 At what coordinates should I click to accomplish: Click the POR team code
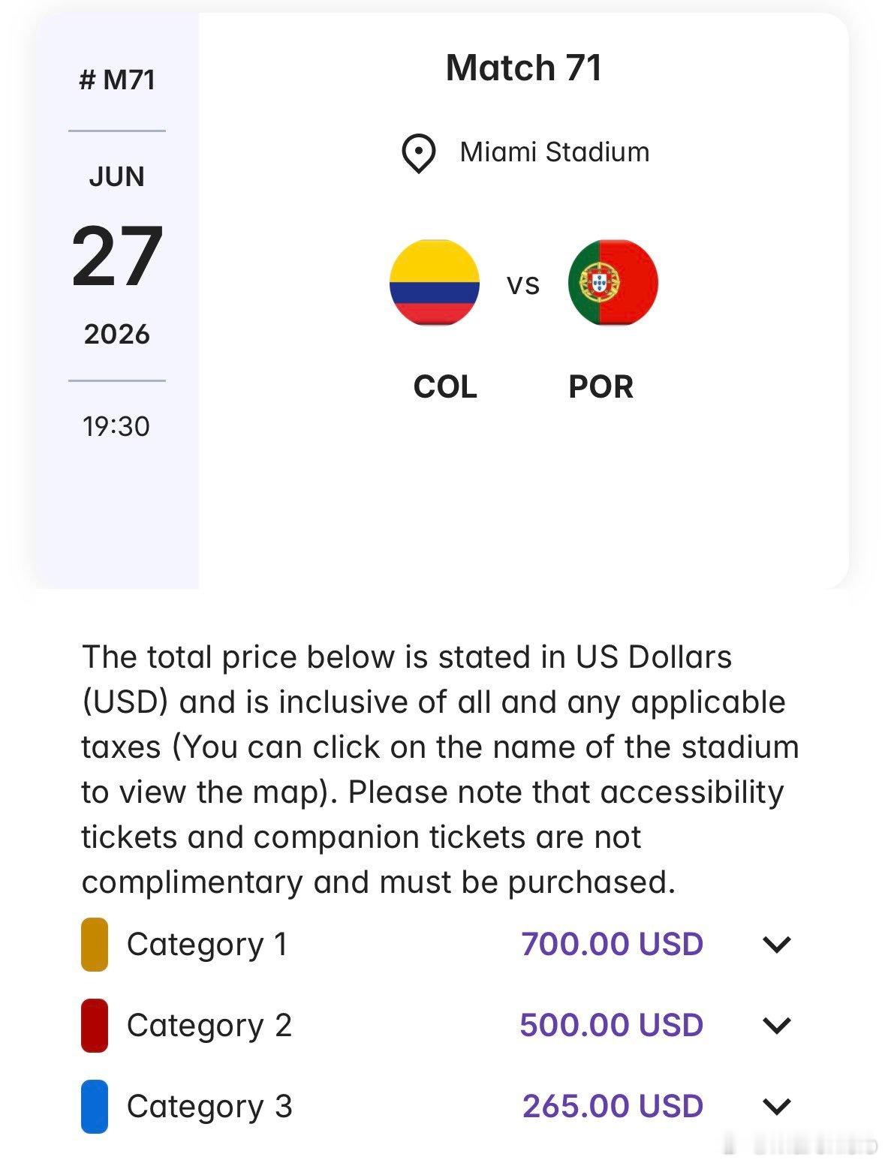[x=601, y=387]
